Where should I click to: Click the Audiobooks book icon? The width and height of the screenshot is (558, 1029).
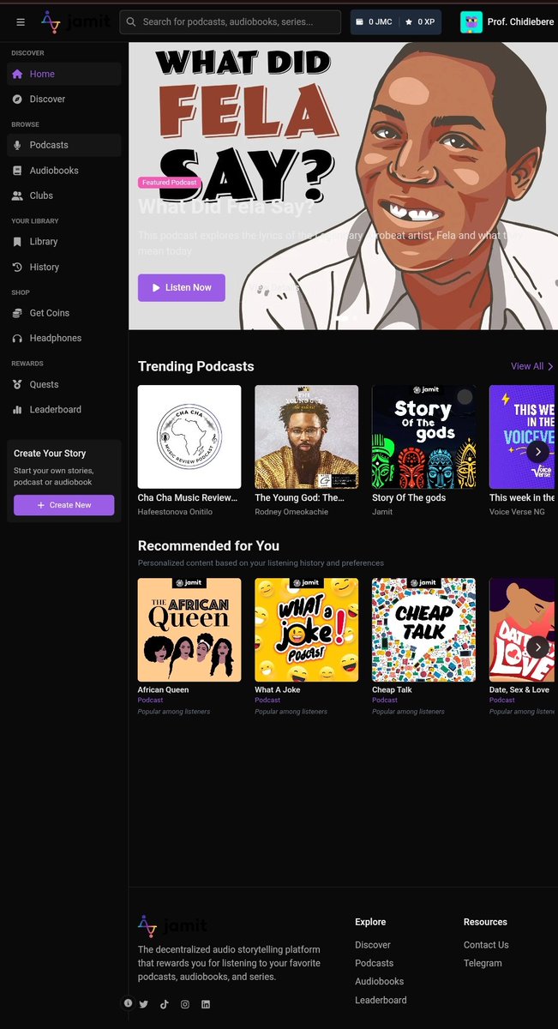(17, 170)
